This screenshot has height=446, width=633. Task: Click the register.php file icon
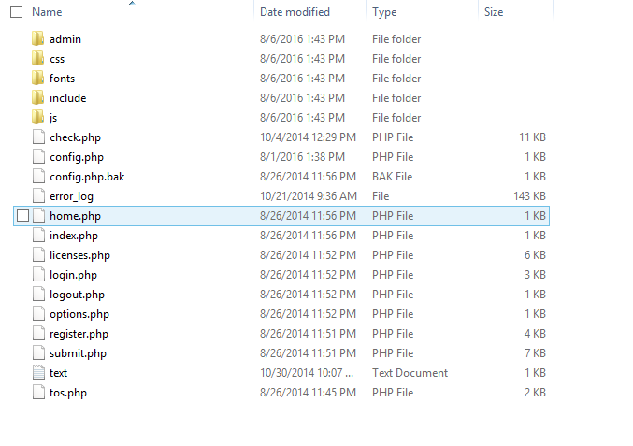point(38,334)
